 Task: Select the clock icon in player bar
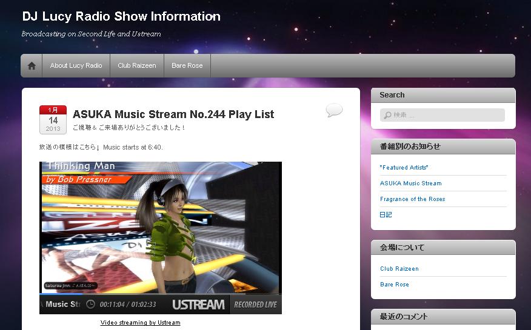pyautogui.click(x=90, y=305)
